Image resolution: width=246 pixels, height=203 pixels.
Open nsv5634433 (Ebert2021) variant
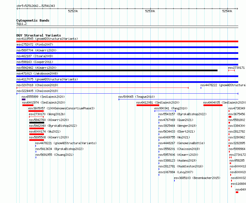pos(177,131)
